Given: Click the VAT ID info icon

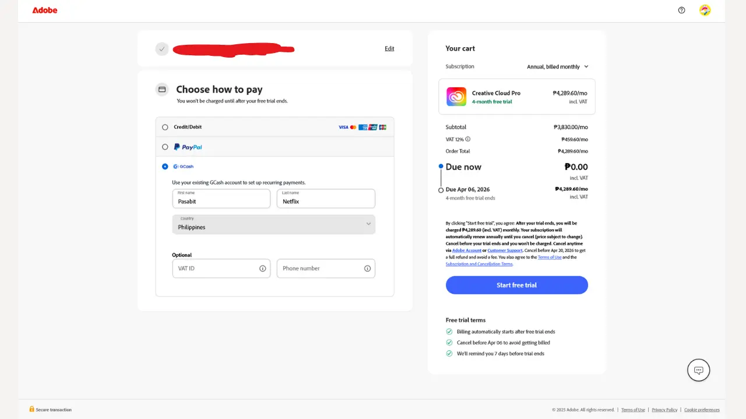Looking at the screenshot, I should click(x=262, y=268).
